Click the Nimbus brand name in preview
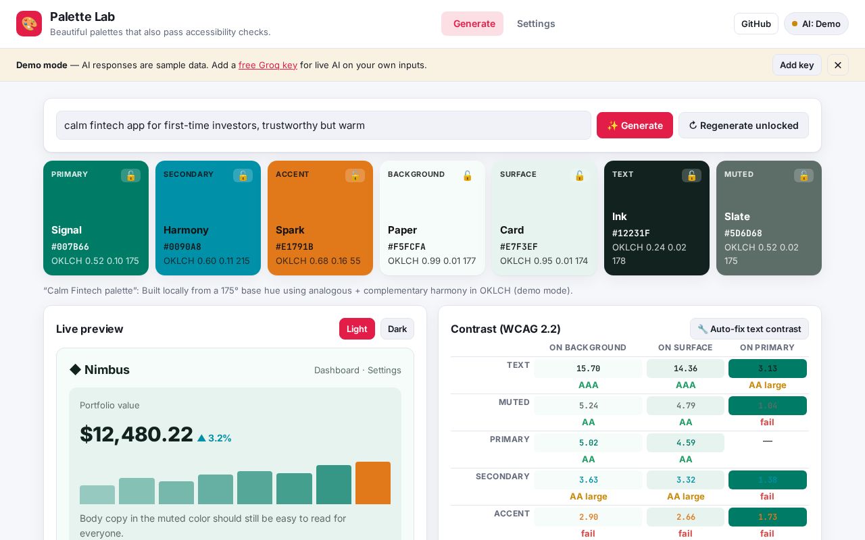This screenshot has width=865, height=540. click(x=99, y=370)
